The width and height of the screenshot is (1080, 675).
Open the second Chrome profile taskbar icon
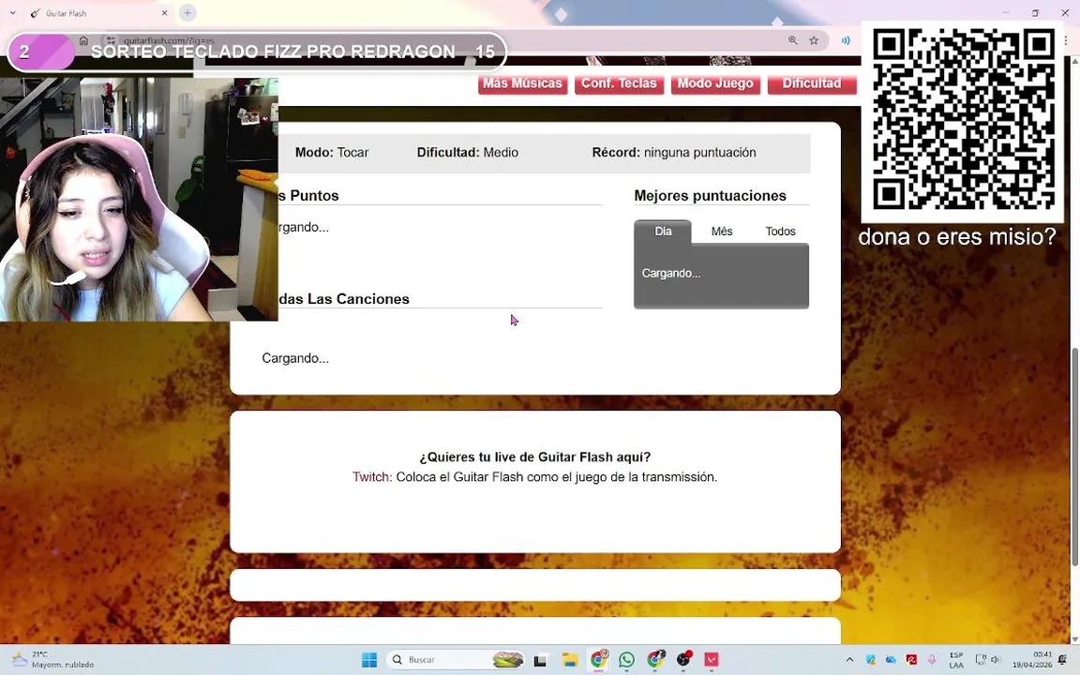[x=655, y=660]
